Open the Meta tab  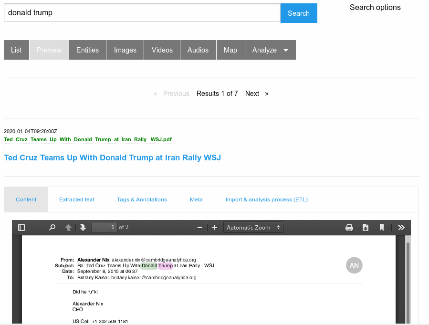point(196,199)
